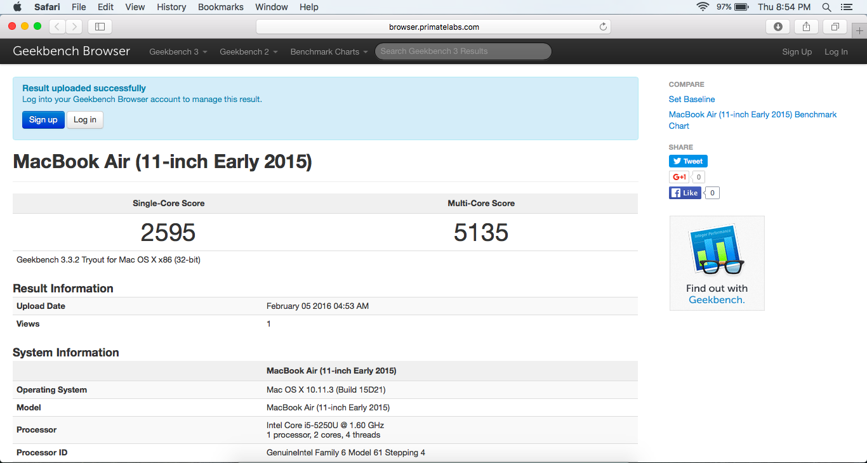Go back with Safari's back arrow
Image resolution: width=867 pixels, height=463 pixels.
click(57, 27)
